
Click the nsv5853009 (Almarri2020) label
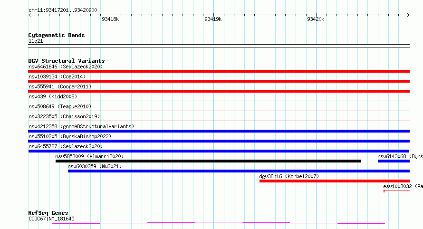(89, 156)
